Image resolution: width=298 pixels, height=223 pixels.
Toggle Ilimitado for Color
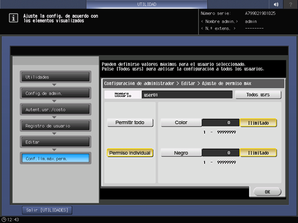pos(258,123)
